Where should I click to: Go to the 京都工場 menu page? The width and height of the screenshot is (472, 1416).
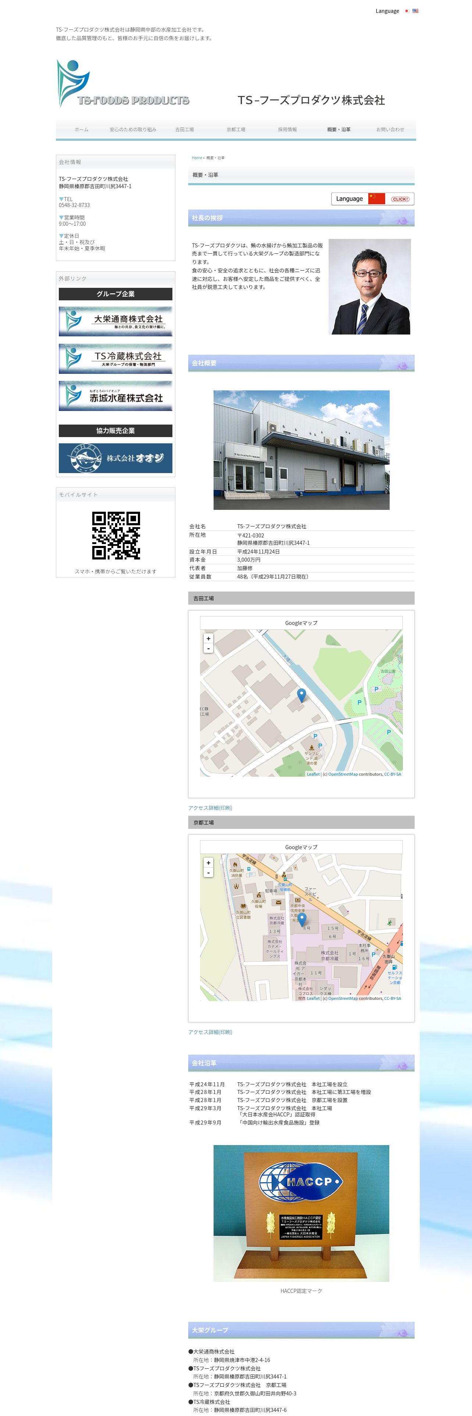tap(236, 130)
